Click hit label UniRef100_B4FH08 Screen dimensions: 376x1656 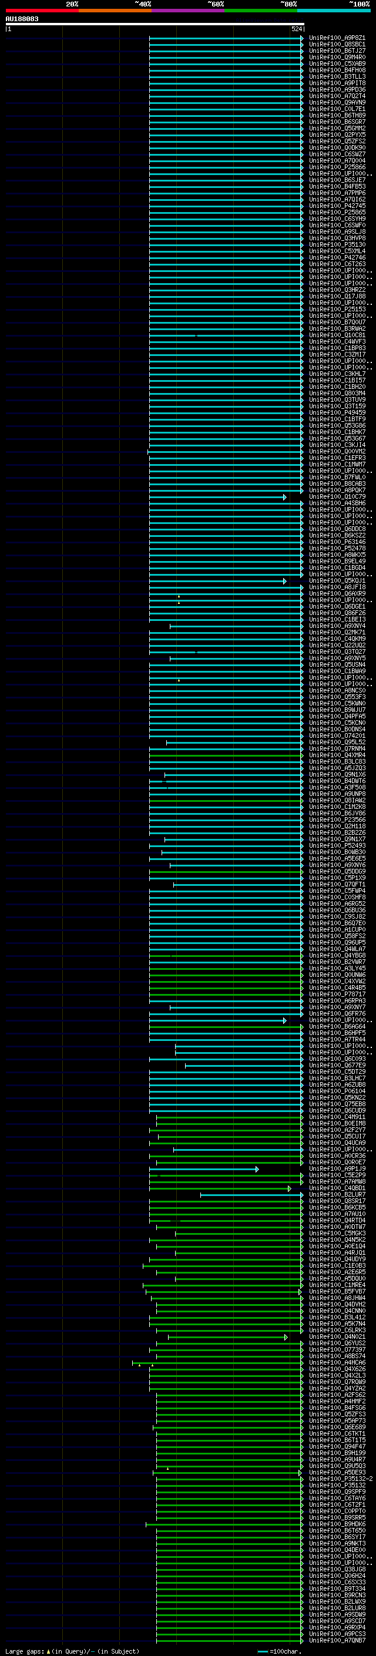click(x=337, y=70)
